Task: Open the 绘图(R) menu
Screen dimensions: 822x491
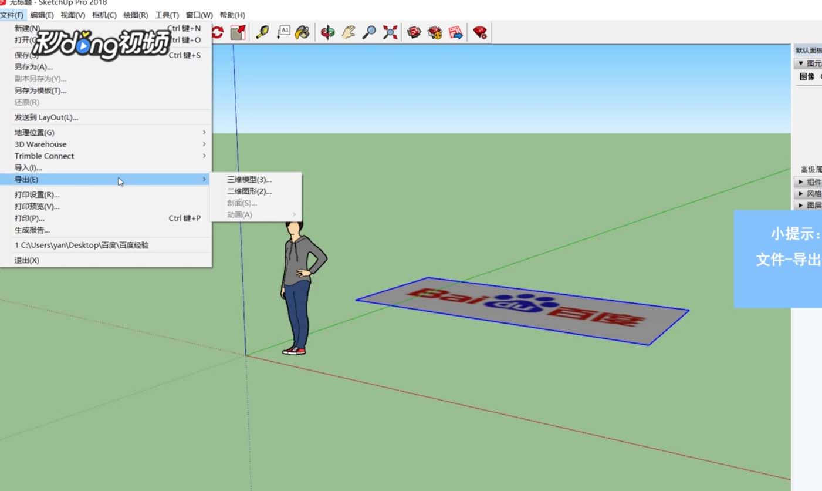Action: pyautogui.click(x=136, y=15)
